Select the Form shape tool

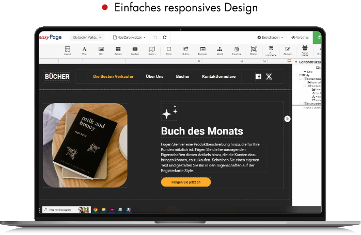169,51
